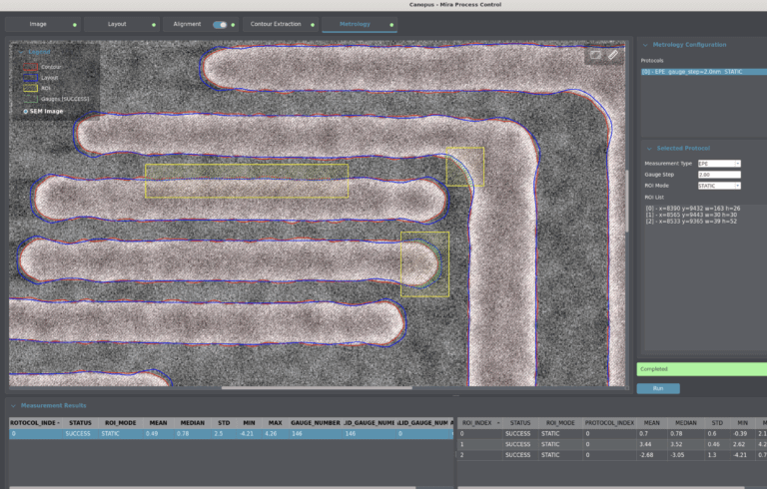Toggle the Layout legend swatch
The width and height of the screenshot is (767, 489).
[x=30, y=77]
